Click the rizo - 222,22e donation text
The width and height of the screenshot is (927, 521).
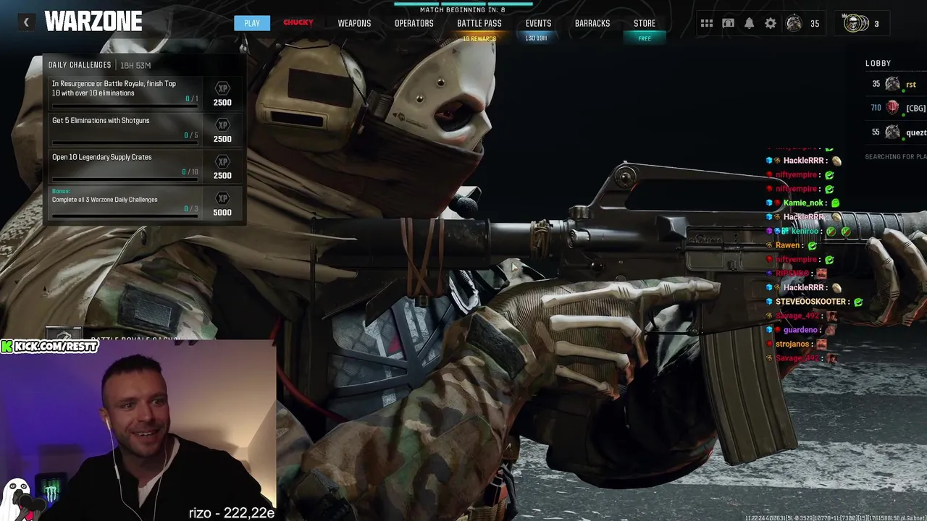[232, 512]
